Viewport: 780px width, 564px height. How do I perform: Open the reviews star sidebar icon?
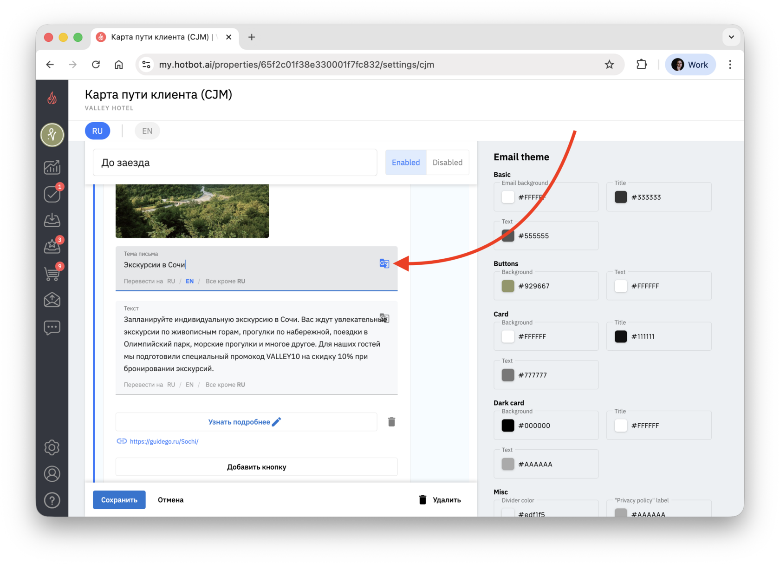52,247
